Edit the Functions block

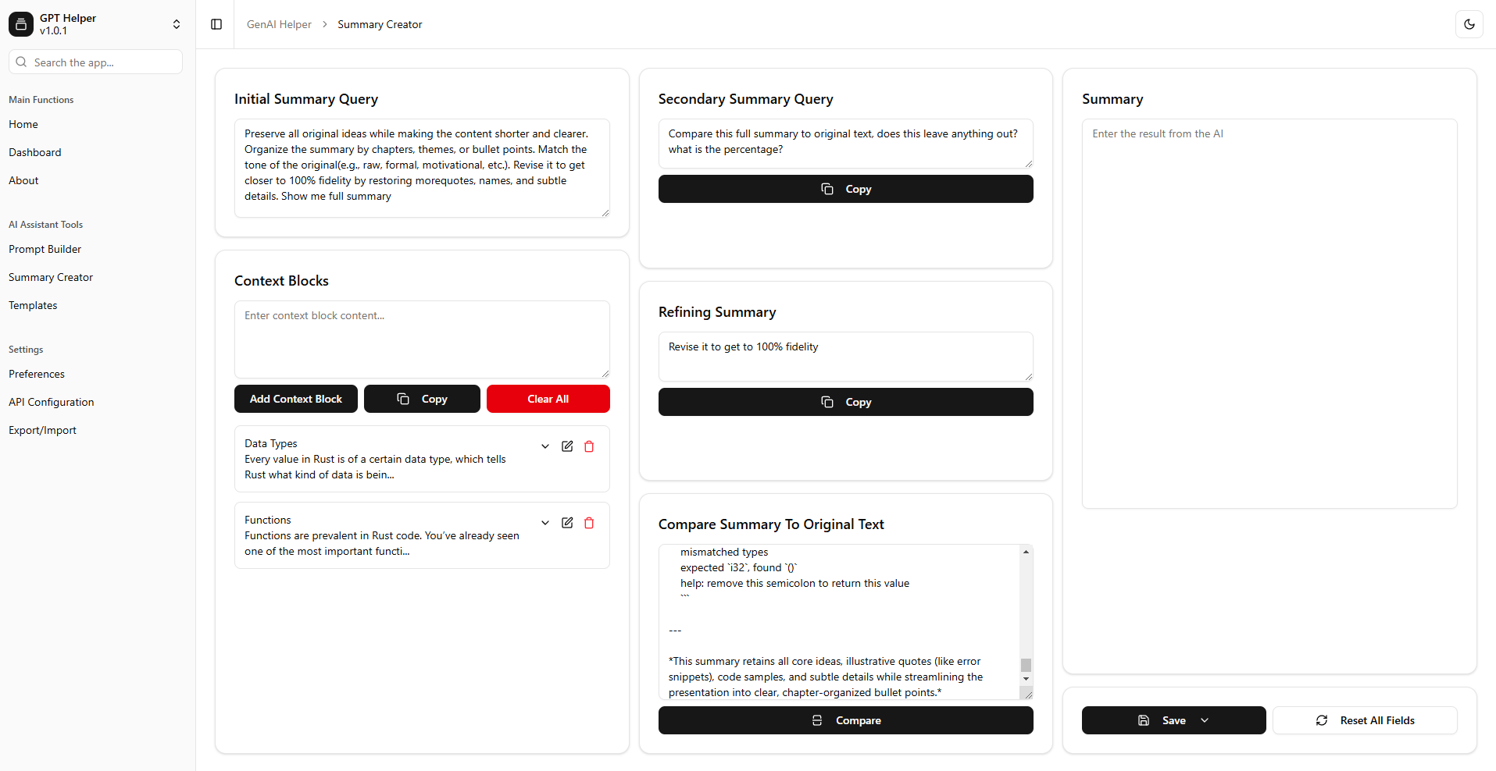[x=567, y=523]
